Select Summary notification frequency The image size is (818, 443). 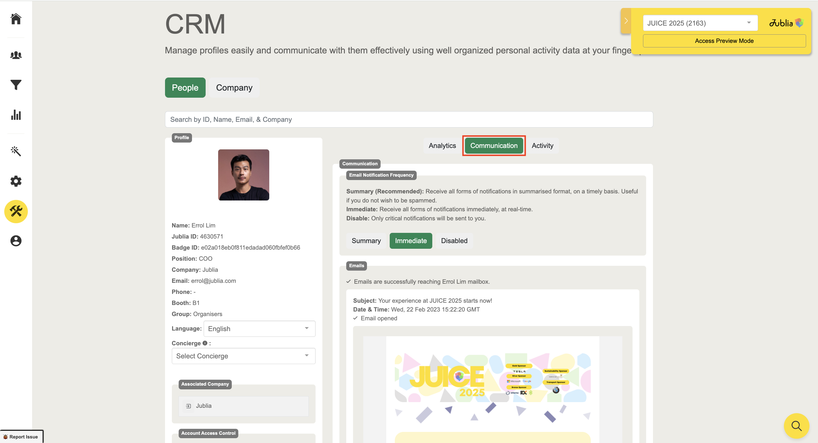(366, 241)
